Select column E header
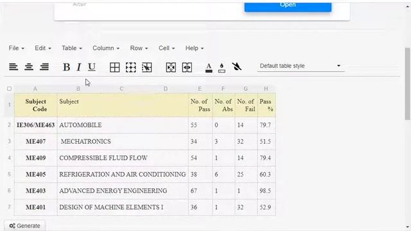Viewport: 411px width, 231px height. click(200, 89)
